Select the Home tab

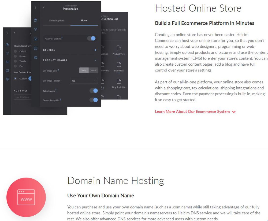tap(84, 21)
